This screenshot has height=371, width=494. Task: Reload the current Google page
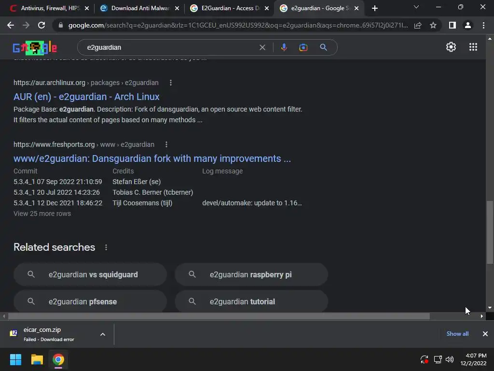[41, 25]
